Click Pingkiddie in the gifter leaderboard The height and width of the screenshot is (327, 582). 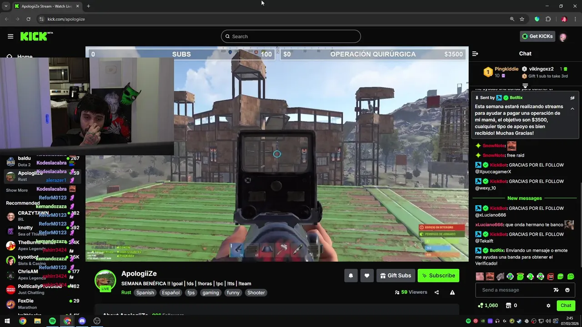tap(506, 69)
